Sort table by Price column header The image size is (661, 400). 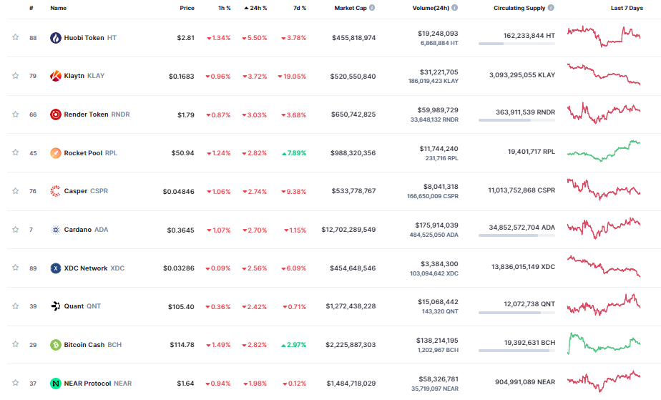(x=187, y=8)
